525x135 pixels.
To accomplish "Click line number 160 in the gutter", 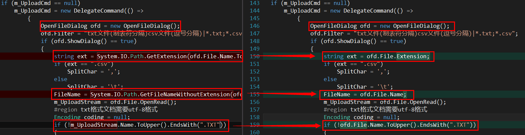I will pyautogui.click(x=255, y=132).
